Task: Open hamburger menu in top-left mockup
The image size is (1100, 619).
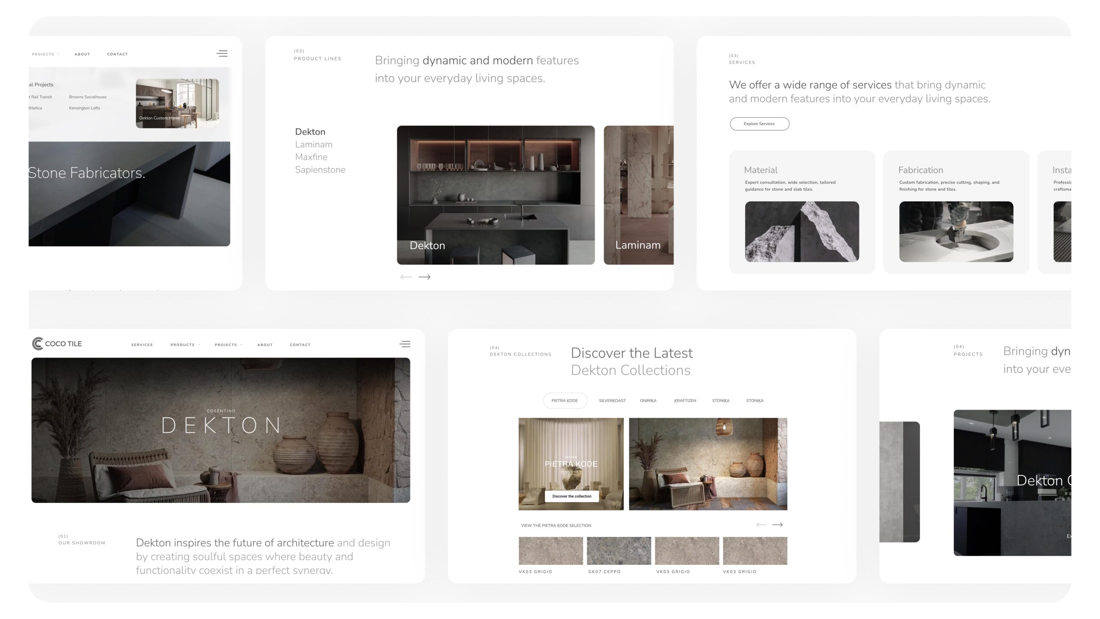Action: 222,54
